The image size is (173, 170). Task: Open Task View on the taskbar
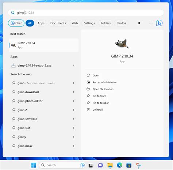[x=91, y=165]
